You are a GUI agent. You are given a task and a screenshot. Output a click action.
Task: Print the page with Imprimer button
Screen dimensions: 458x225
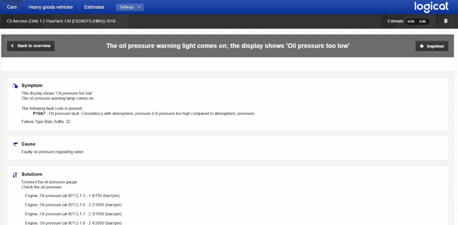click(x=432, y=46)
